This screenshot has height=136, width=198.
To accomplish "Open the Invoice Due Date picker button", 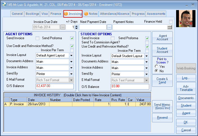I will coord(63,27).
